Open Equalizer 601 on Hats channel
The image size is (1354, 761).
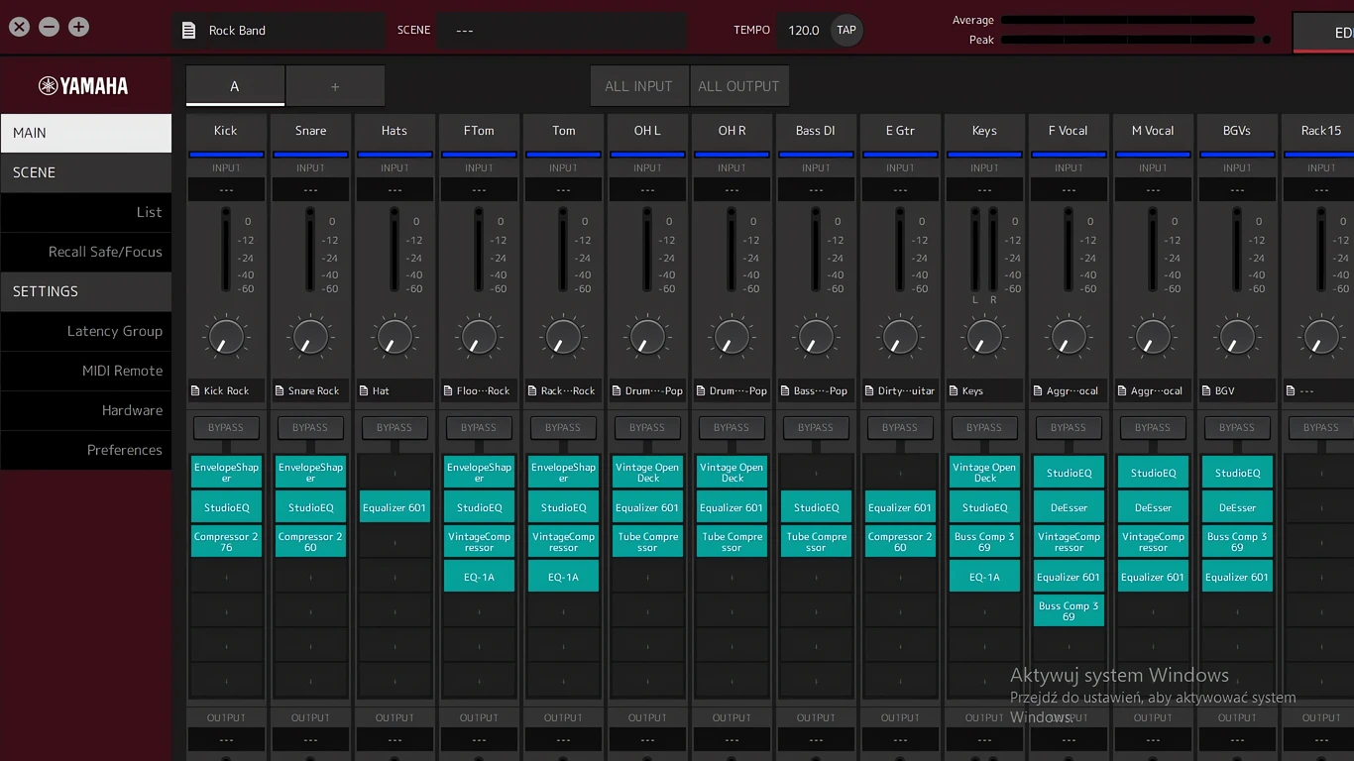[395, 507]
